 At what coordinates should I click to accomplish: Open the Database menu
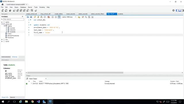(23, 7)
